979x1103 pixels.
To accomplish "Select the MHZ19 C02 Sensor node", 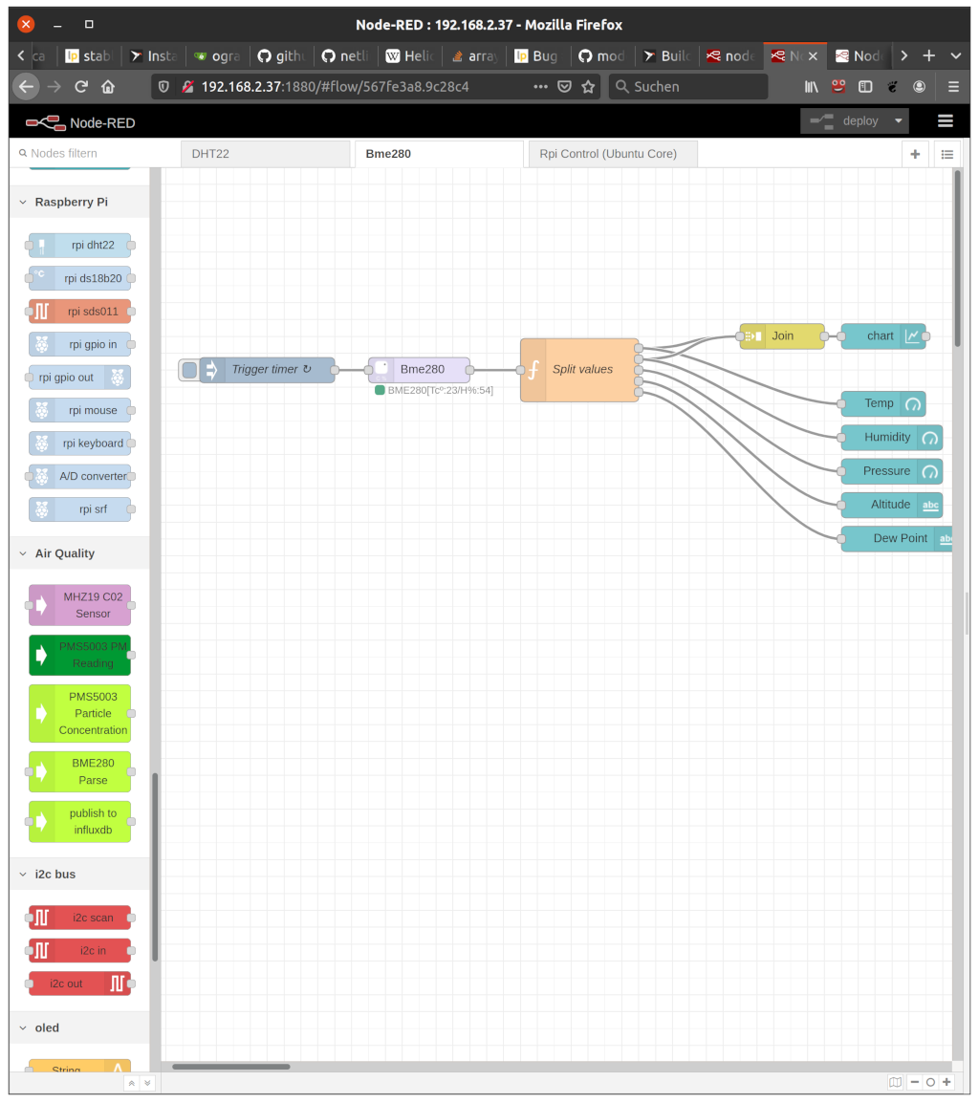I will point(79,605).
